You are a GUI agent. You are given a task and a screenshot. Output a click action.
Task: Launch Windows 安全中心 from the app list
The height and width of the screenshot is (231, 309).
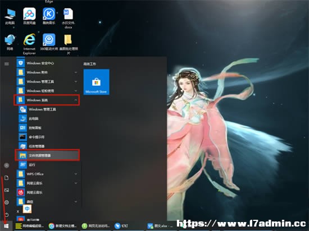[47, 63]
